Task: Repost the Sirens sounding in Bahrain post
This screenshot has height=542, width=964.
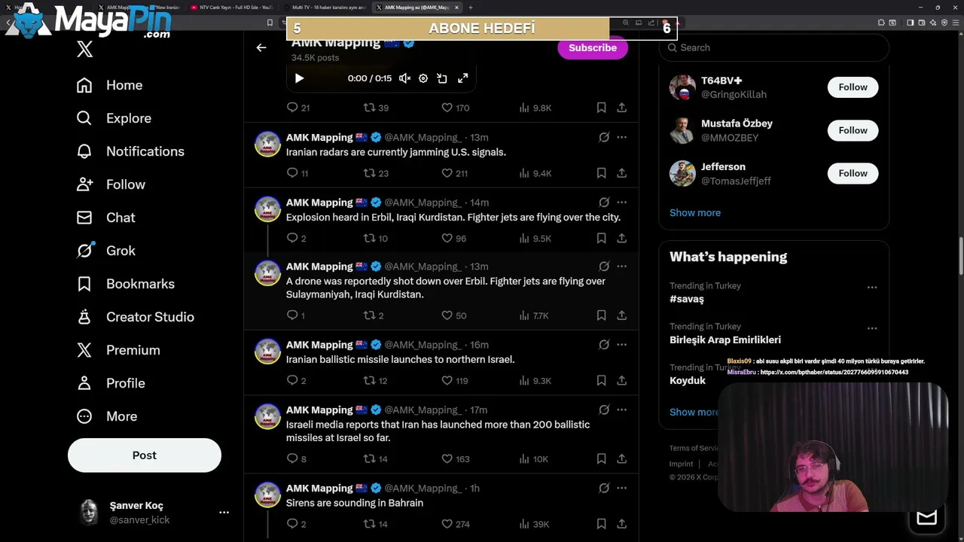Action: 376,524
